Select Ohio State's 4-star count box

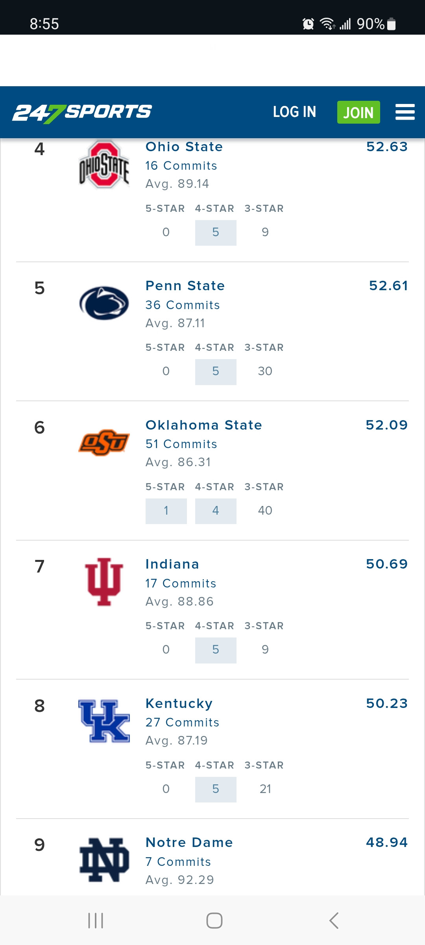(x=216, y=232)
